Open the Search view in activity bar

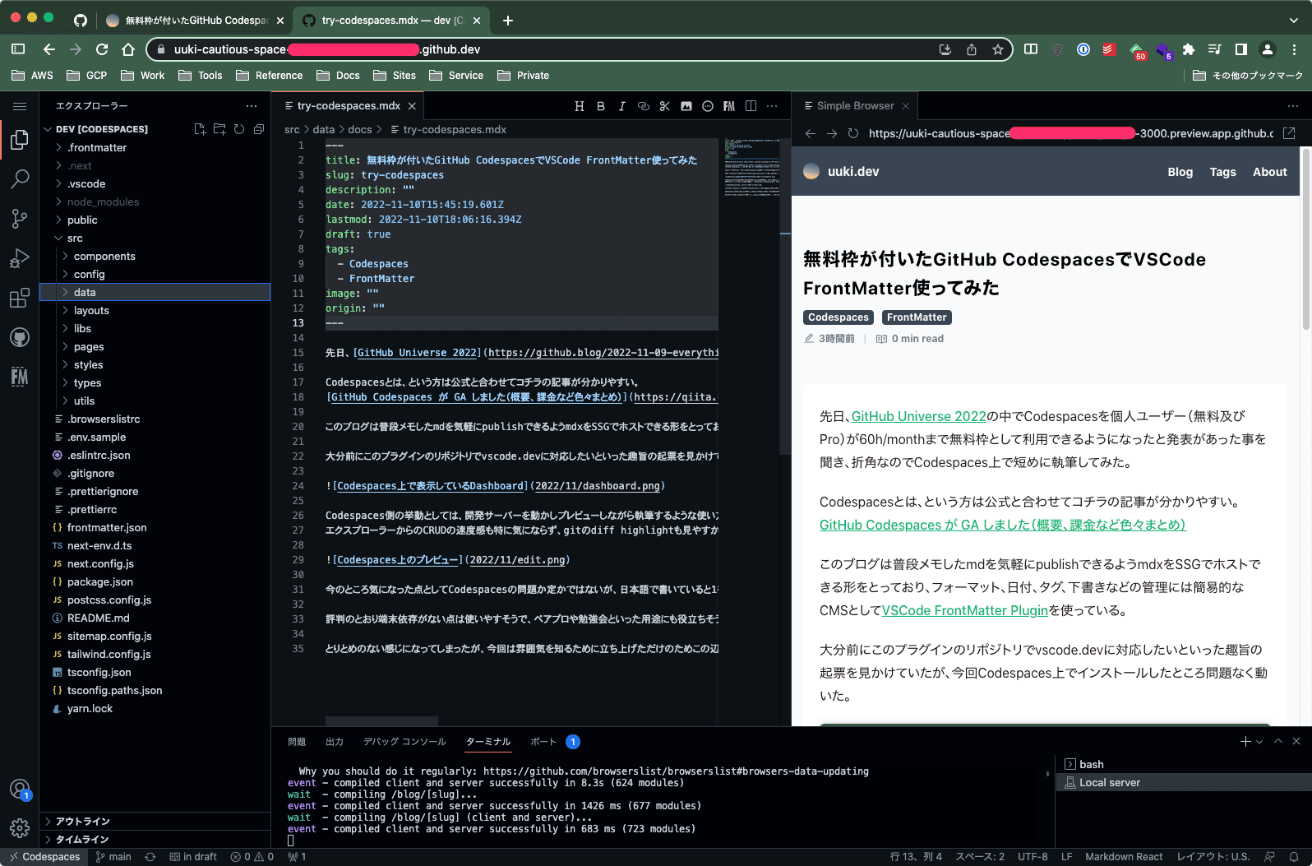(x=20, y=178)
